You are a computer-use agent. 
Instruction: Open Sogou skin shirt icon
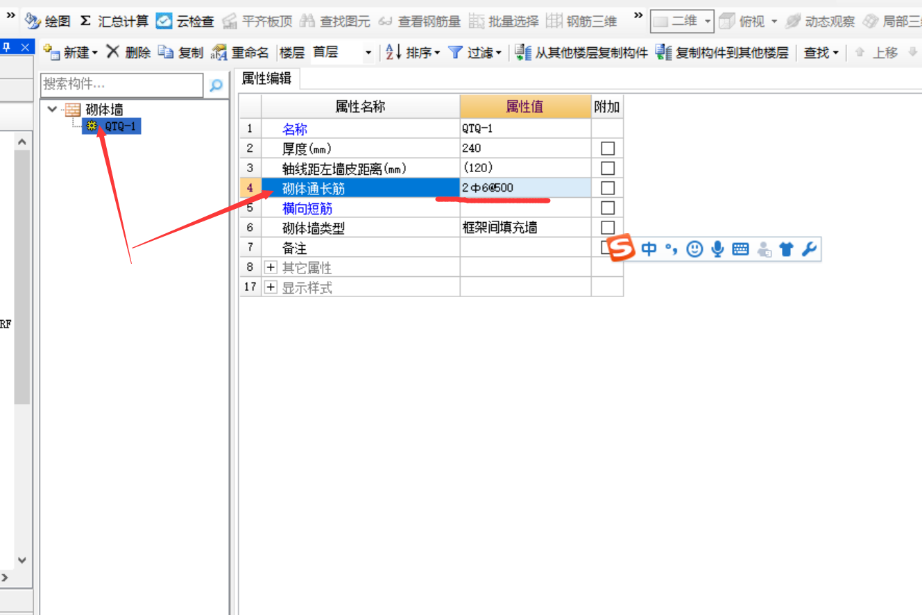click(786, 249)
